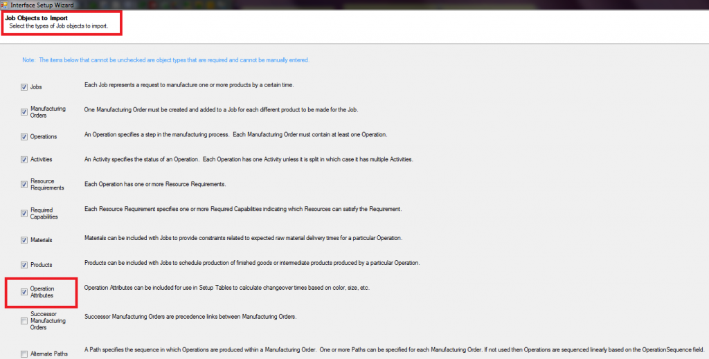Enable the Successor Manufacturing Orders checkbox
The height and width of the screenshot is (359, 709).
coord(24,321)
